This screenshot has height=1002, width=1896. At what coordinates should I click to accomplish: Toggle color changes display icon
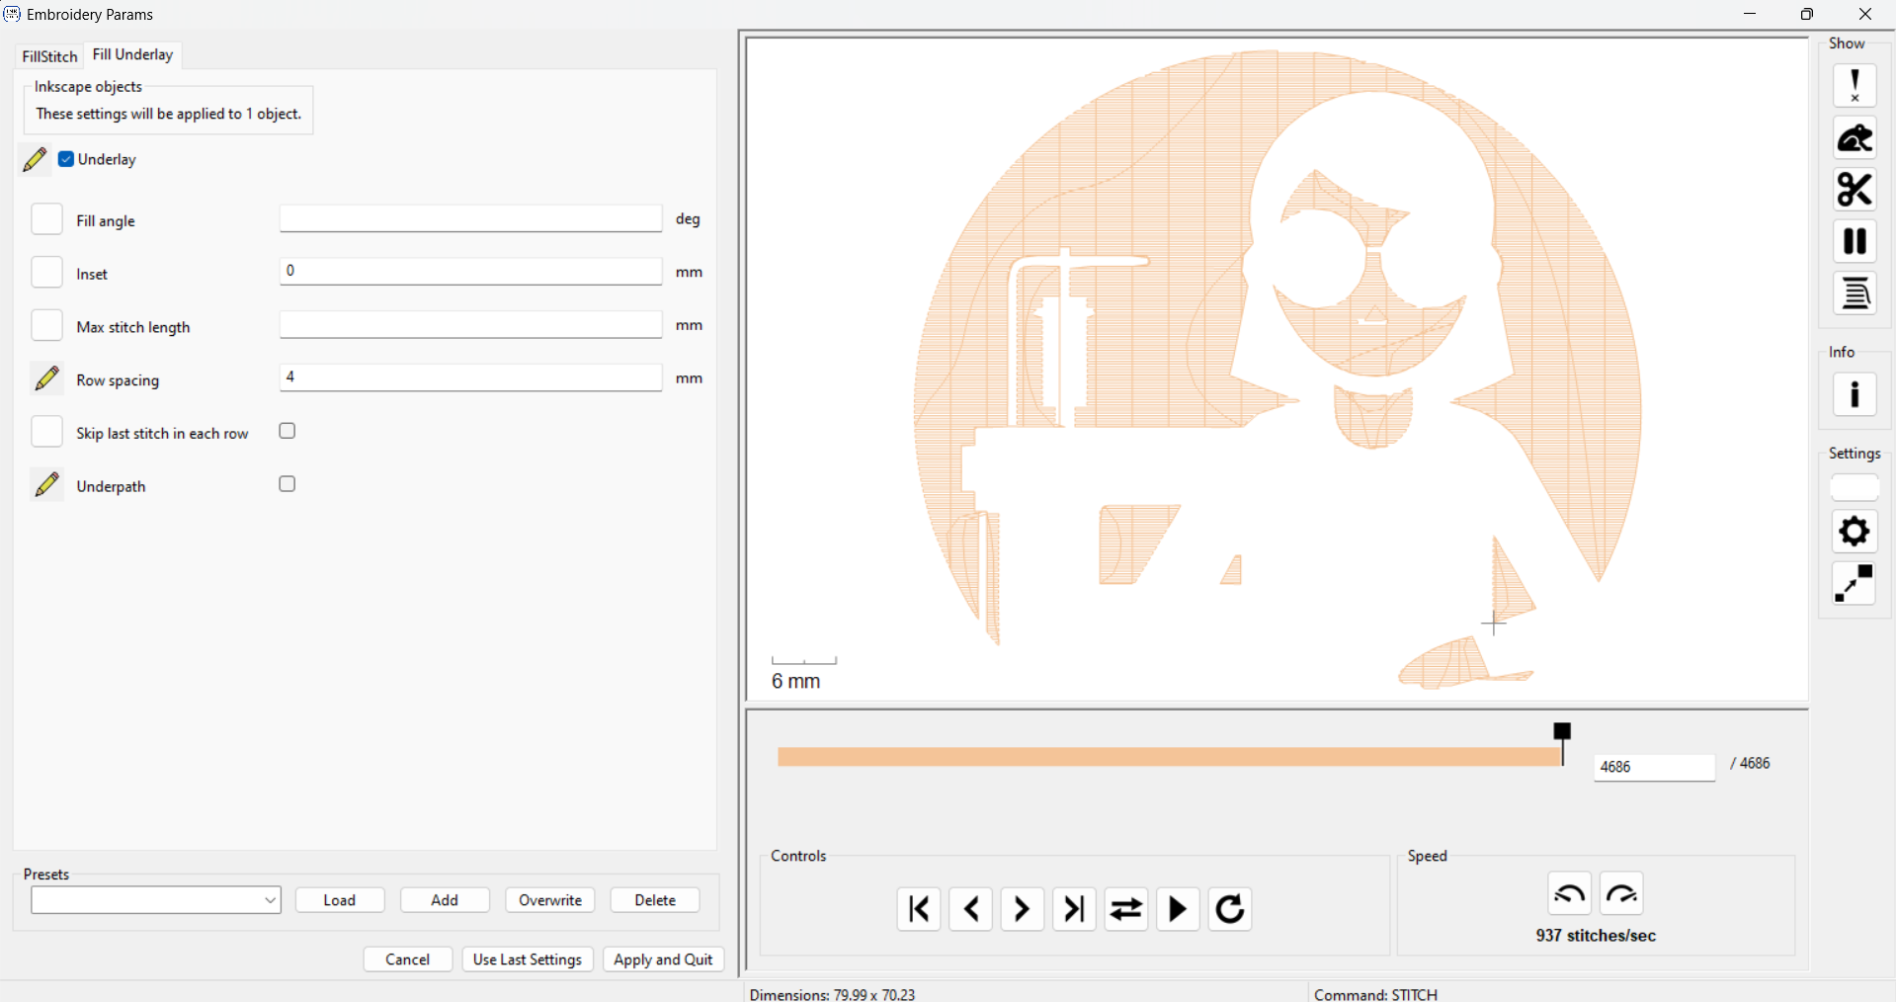coord(1855,293)
